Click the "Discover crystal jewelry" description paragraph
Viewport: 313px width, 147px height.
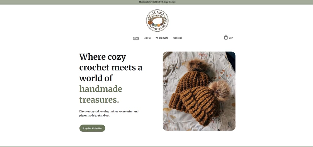109,113
